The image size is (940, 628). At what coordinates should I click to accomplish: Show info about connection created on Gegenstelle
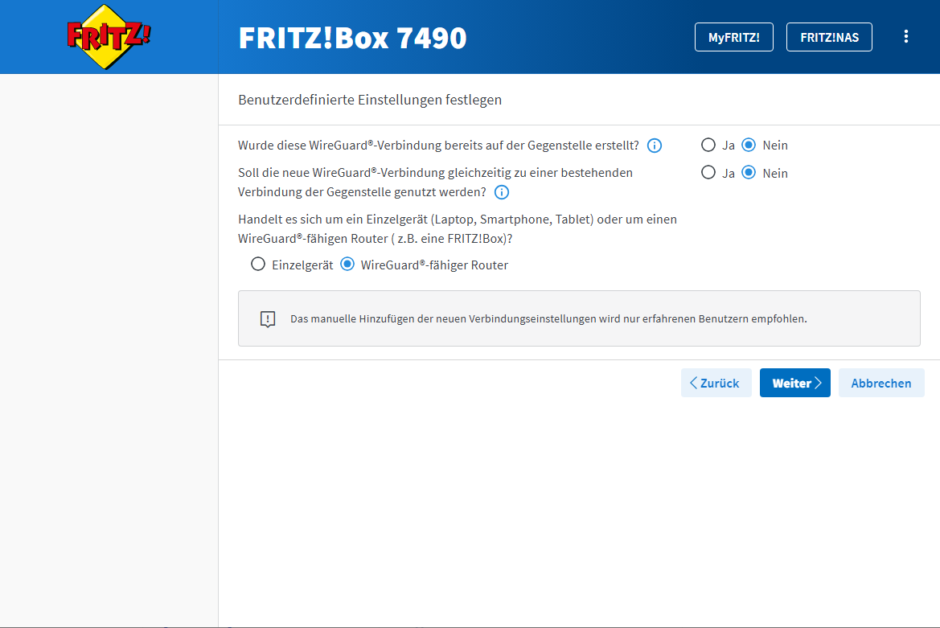point(655,146)
